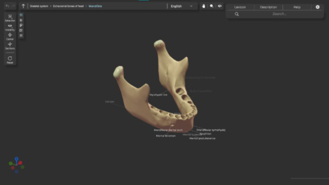Click the redo arrow
Screen dimensions: 329x185
click(14, 6)
